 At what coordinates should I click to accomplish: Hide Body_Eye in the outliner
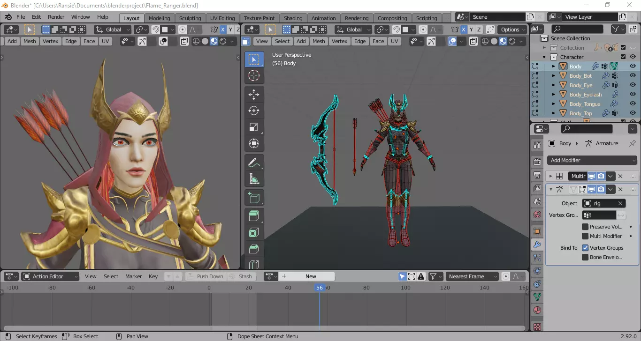click(633, 85)
